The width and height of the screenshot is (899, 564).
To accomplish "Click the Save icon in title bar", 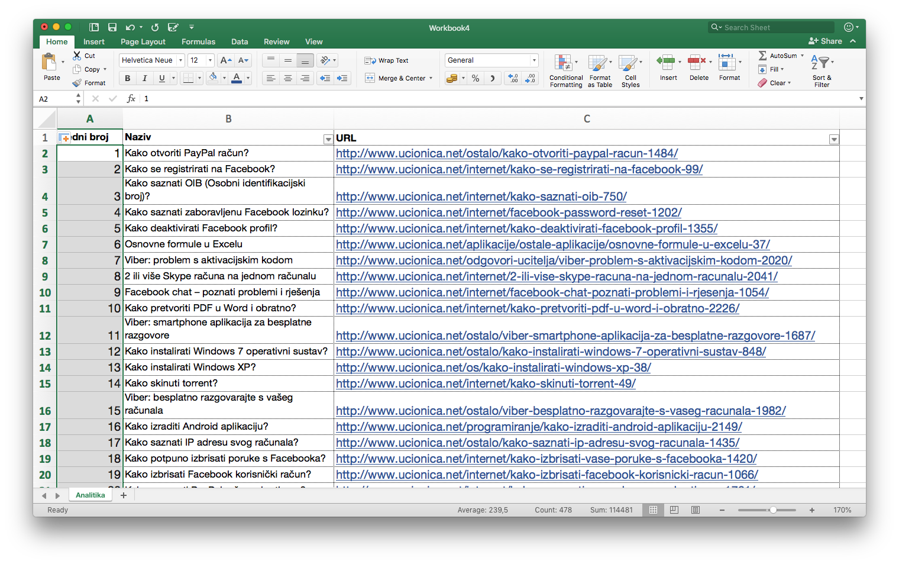I will pyautogui.click(x=112, y=27).
